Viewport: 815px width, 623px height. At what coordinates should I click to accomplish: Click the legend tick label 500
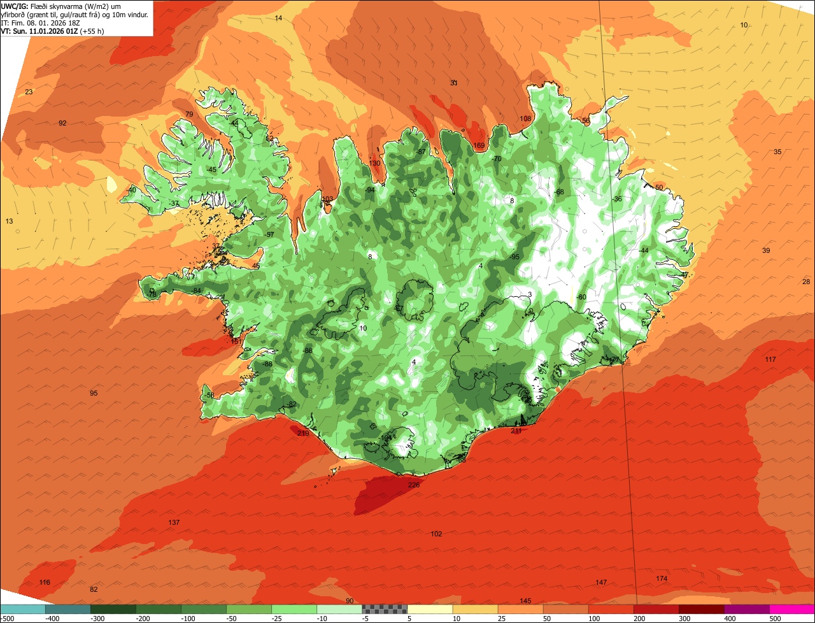[775, 619]
